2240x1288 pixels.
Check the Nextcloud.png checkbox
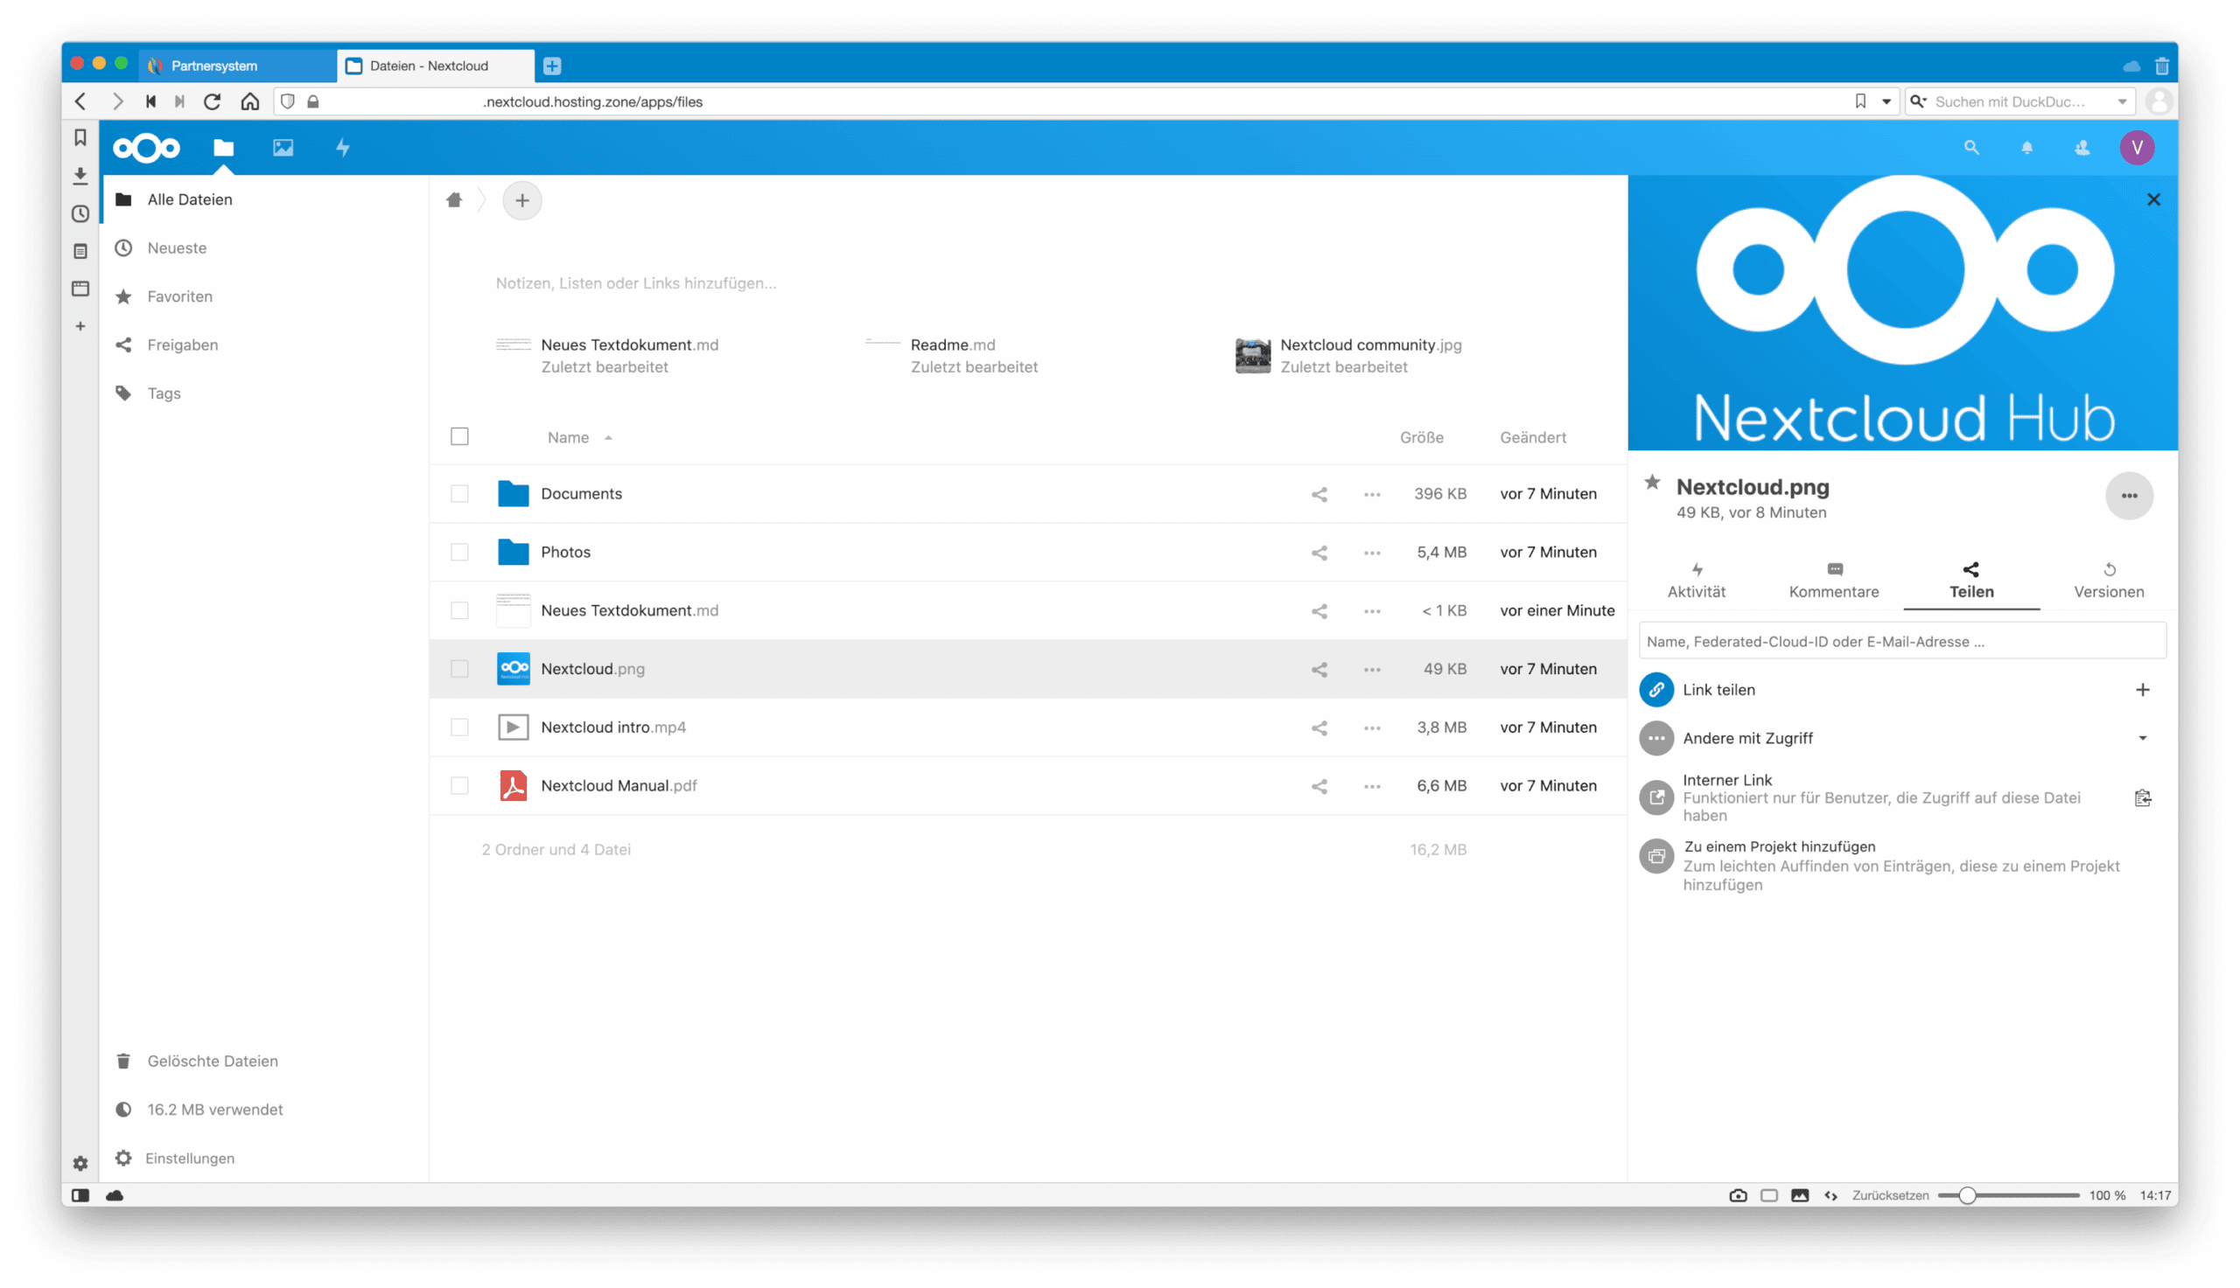point(459,669)
